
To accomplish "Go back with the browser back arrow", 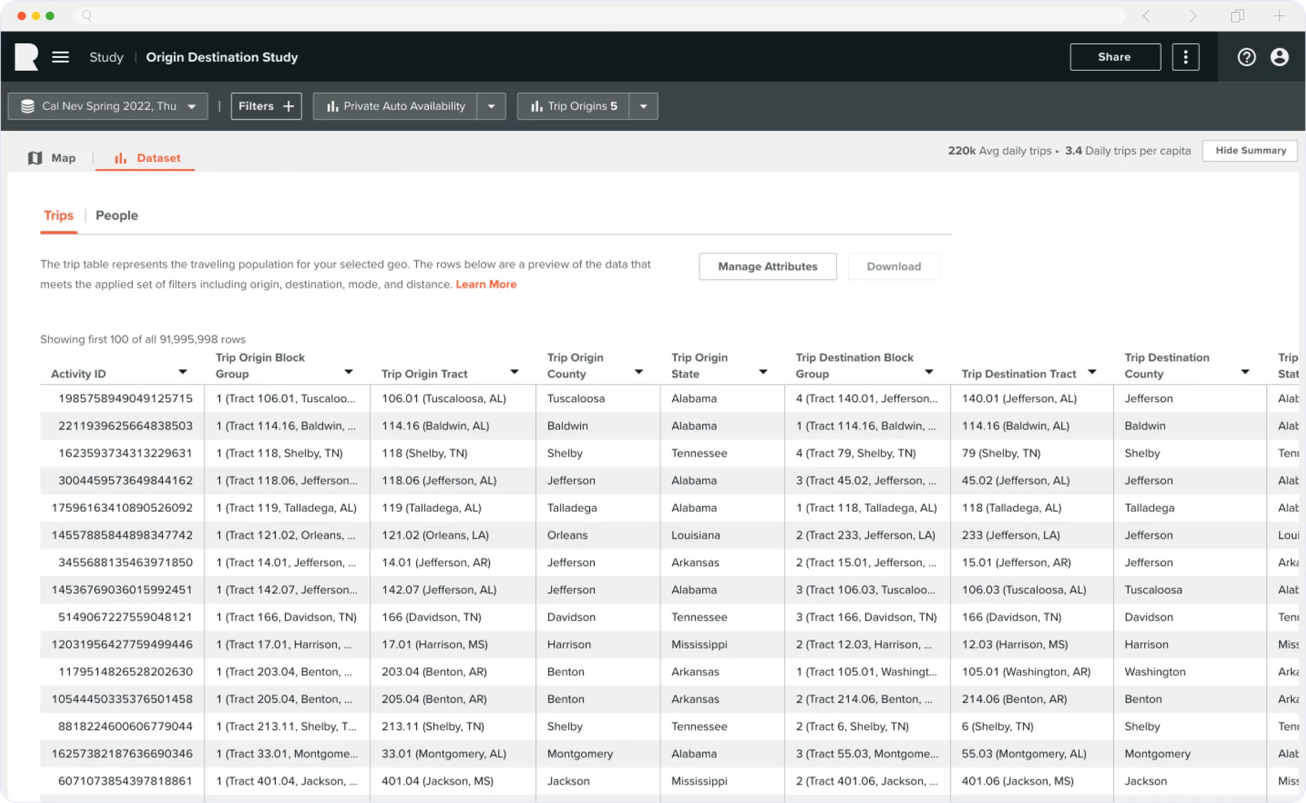I will pos(1146,16).
